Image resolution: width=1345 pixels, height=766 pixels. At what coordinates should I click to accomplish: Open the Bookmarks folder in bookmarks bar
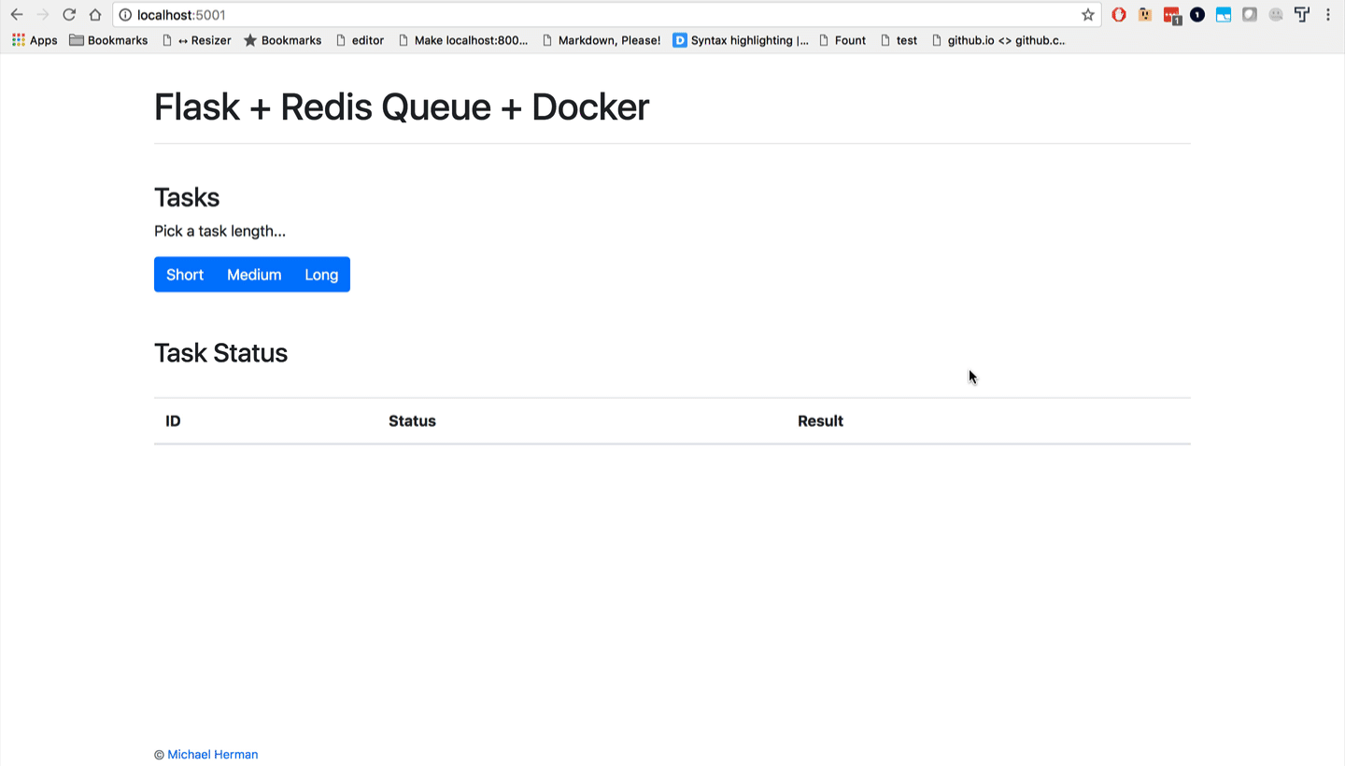pos(108,40)
